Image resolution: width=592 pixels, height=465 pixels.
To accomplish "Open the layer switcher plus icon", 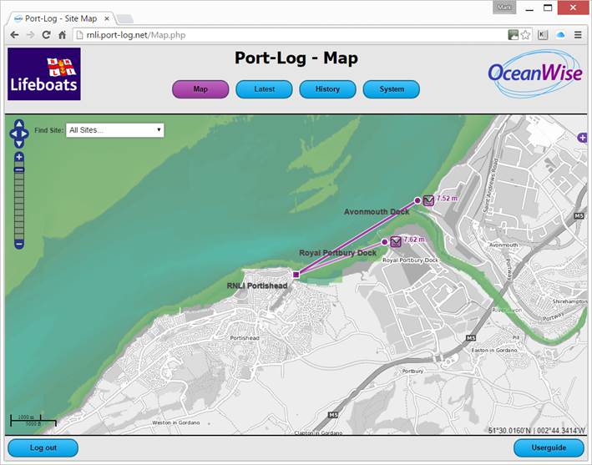I will coord(582,137).
